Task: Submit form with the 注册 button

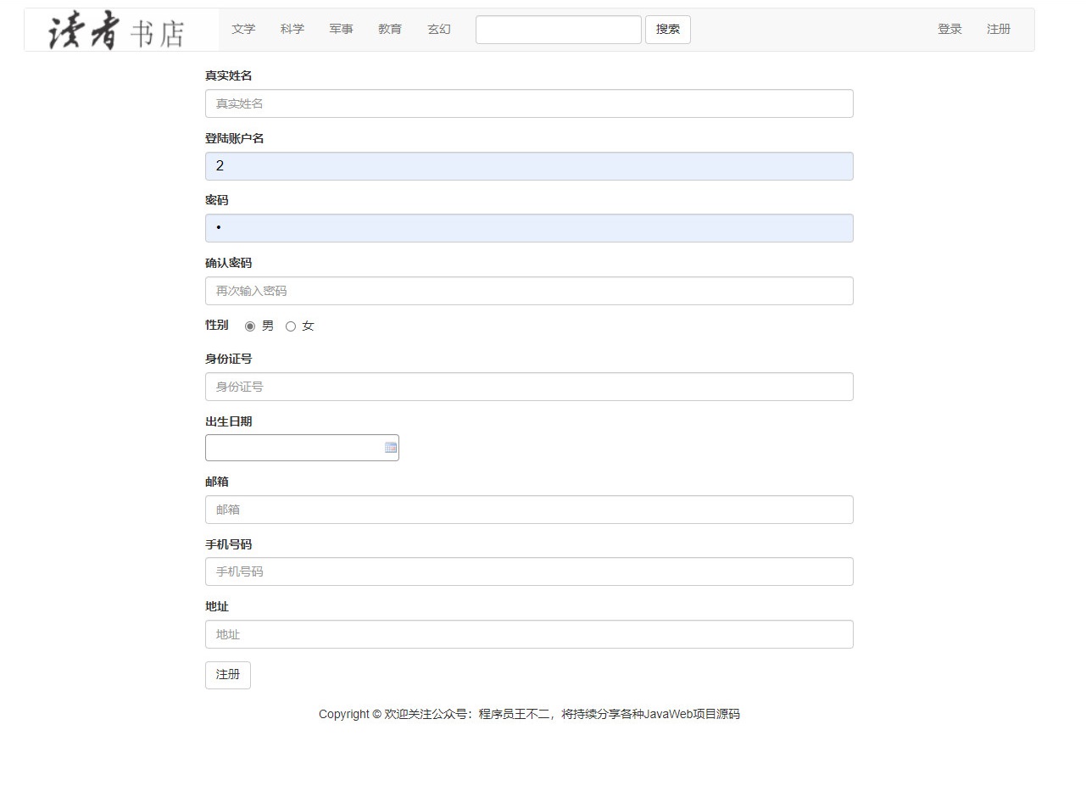Action: [x=228, y=675]
